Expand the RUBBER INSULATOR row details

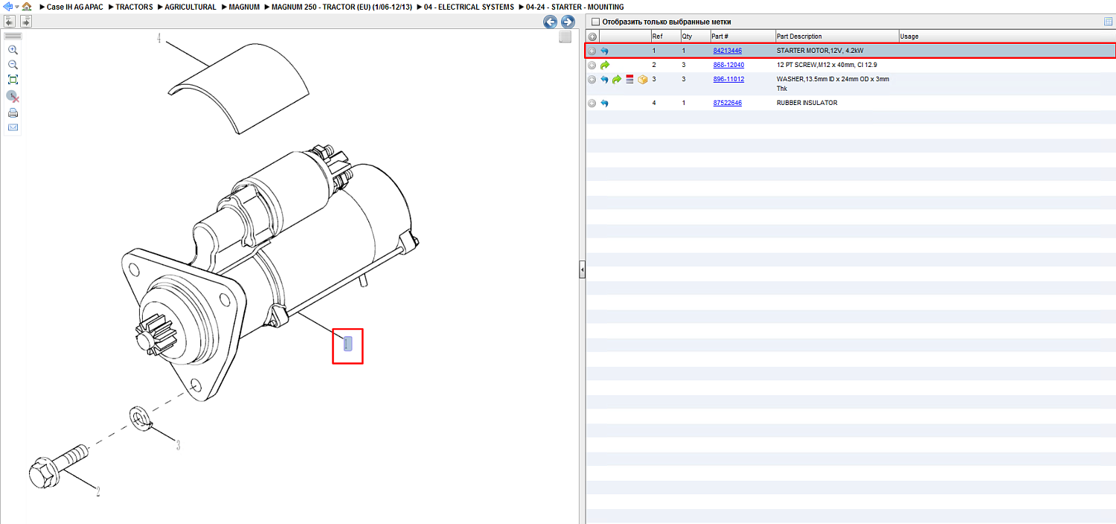pos(592,103)
